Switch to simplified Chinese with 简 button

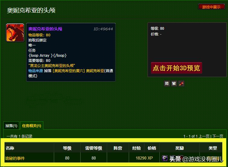[167, 83]
